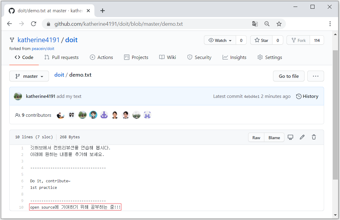Click first contributor avatar

pos(61,115)
